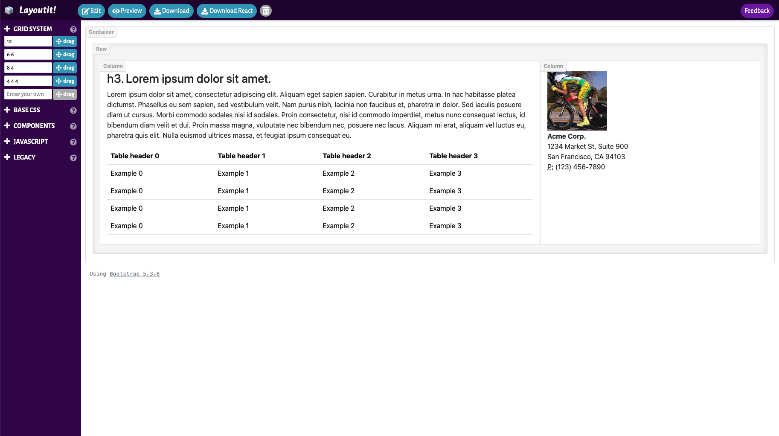Open help icon for Legacy
The image size is (779, 436).
73,158
